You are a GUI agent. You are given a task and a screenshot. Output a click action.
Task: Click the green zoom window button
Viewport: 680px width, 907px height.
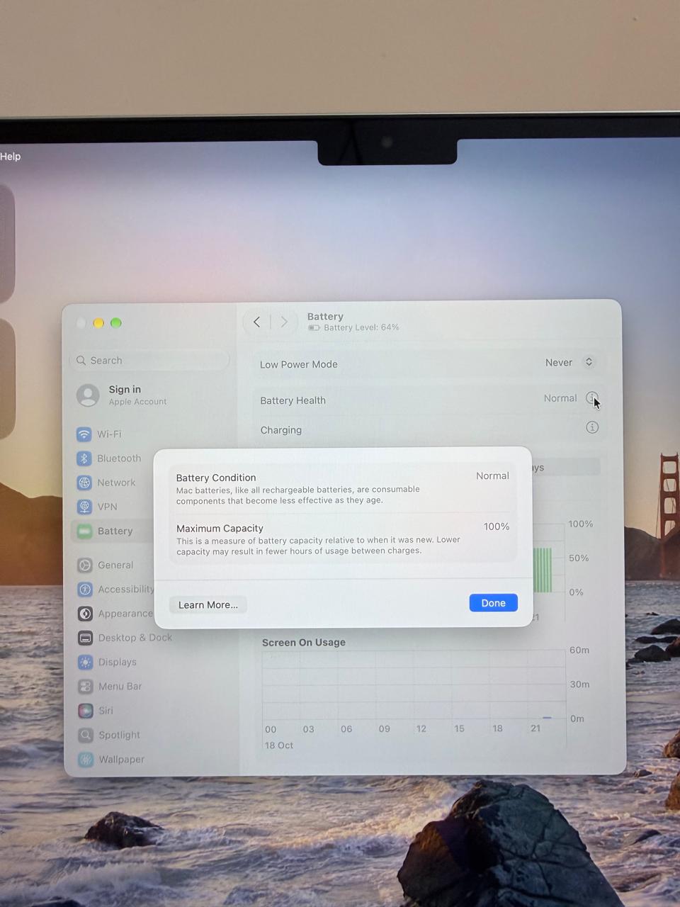(x=116, y=323)
